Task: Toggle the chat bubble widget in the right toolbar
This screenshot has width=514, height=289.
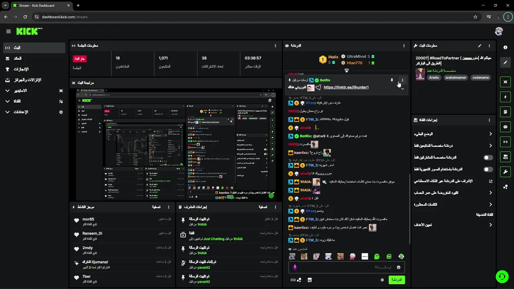Action: pyautogui.click(x=505, y=127)
